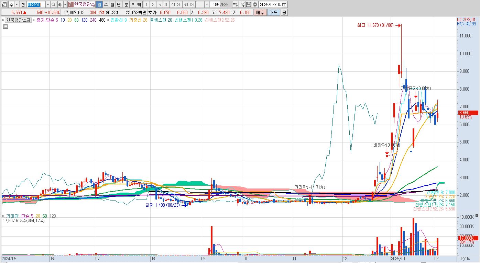Click the 전환선 9 indicator legend
Viewport: 480px width, 263px height.
119,20
